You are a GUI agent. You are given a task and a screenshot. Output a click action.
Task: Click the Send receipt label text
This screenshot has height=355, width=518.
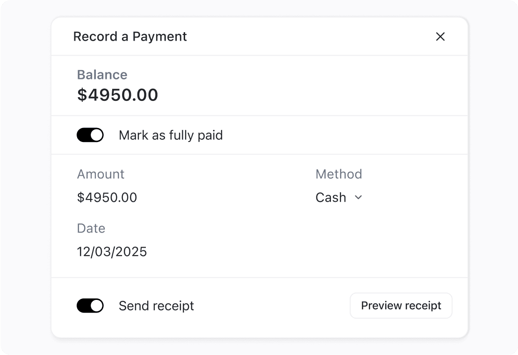tap(156, 305)
